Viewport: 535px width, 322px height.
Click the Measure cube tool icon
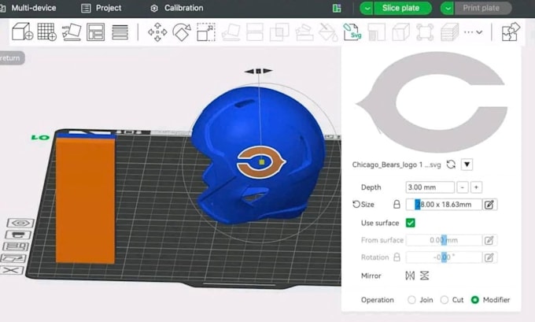[400, 32]
